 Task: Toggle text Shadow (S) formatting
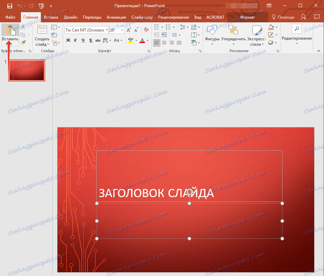click(91, 40)
